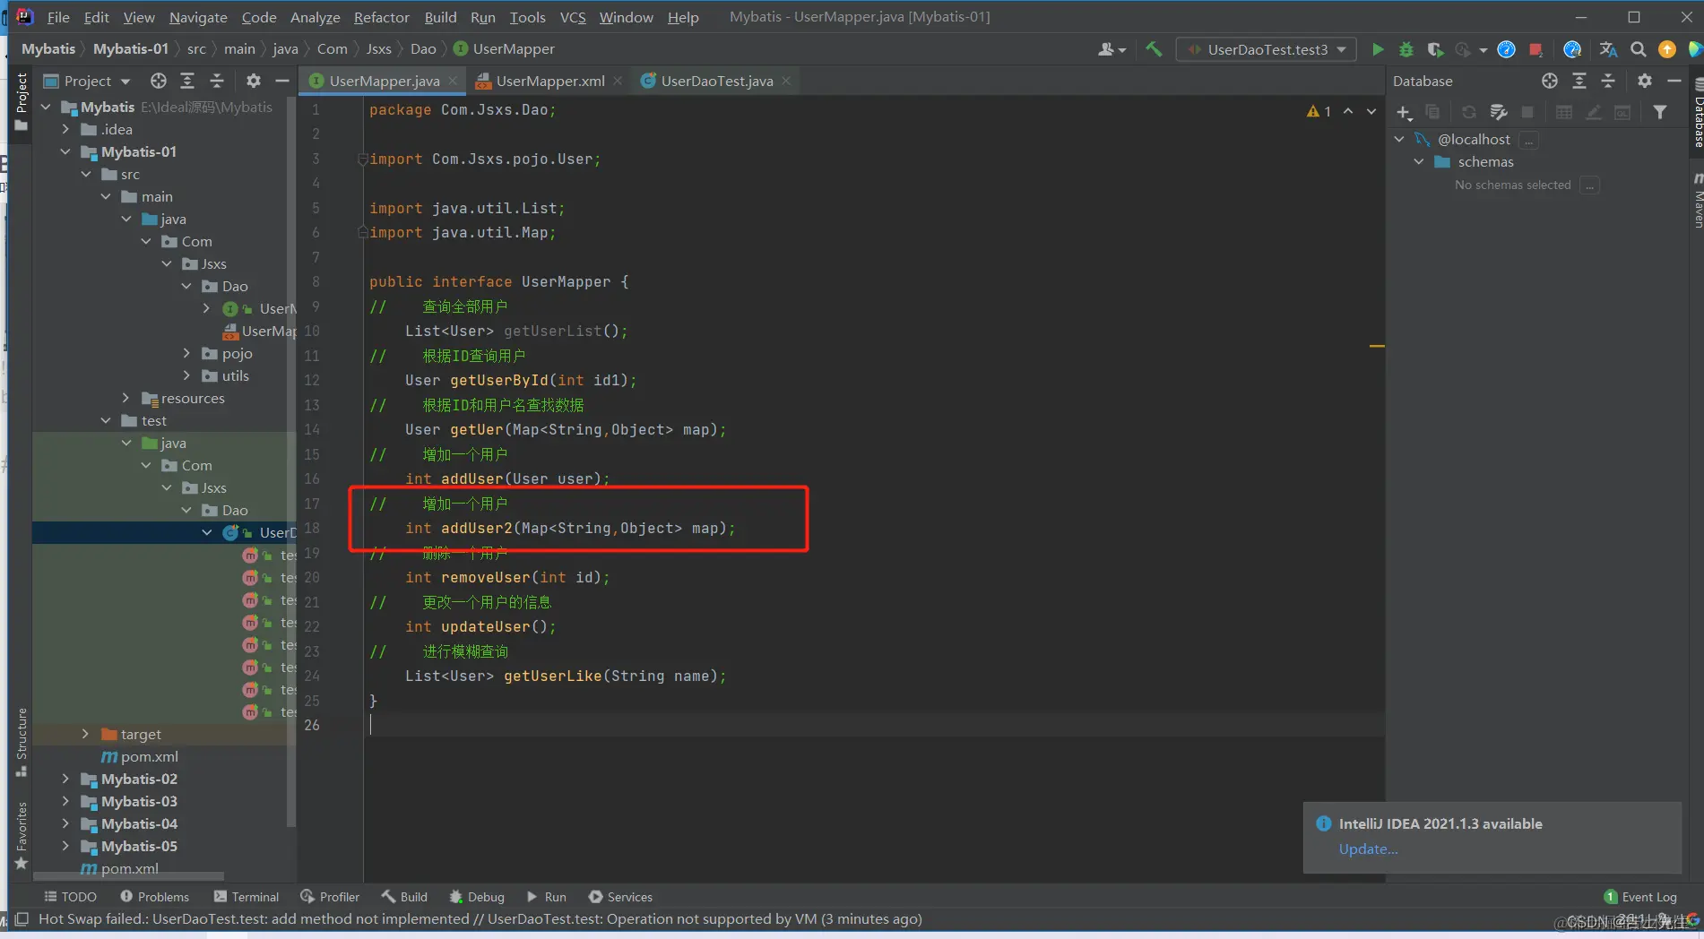Hide the Database tool window
The width and height of the screenshot is (1704, 939).
point(1674,81)
